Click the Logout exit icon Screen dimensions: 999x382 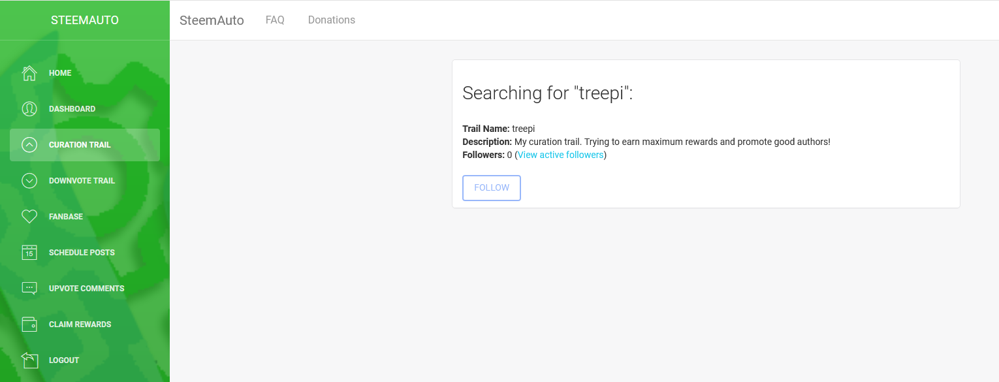(x=29, y=360)
